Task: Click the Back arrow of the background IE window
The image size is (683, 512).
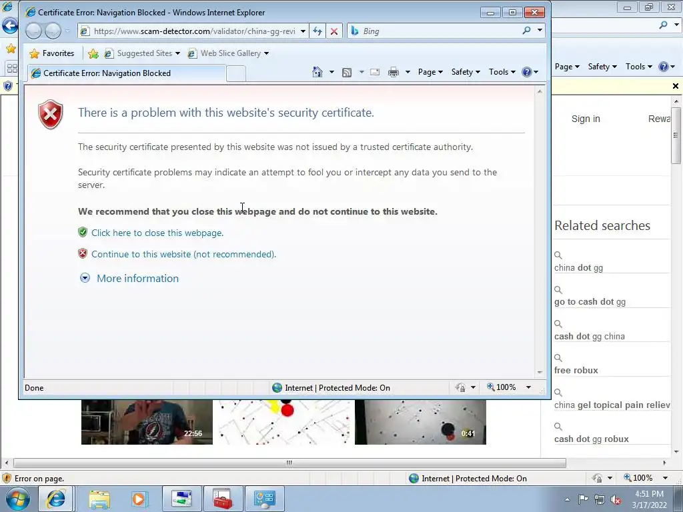Action: pos(9,25)
